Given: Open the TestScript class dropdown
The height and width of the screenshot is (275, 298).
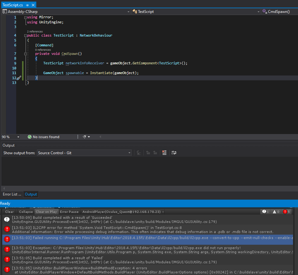Looking at the screenshot, I should 196,12.
